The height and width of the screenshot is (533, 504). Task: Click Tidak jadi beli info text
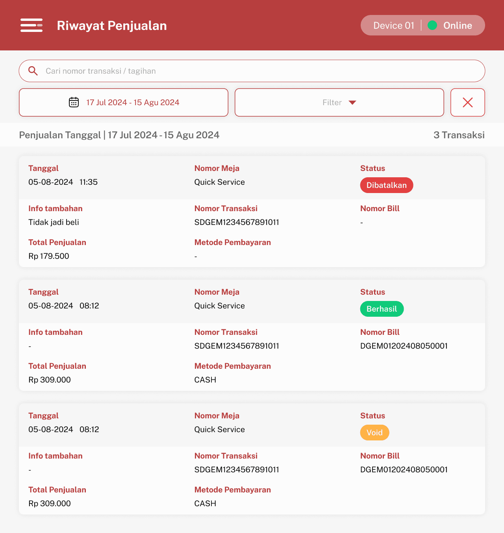(54, 222)
